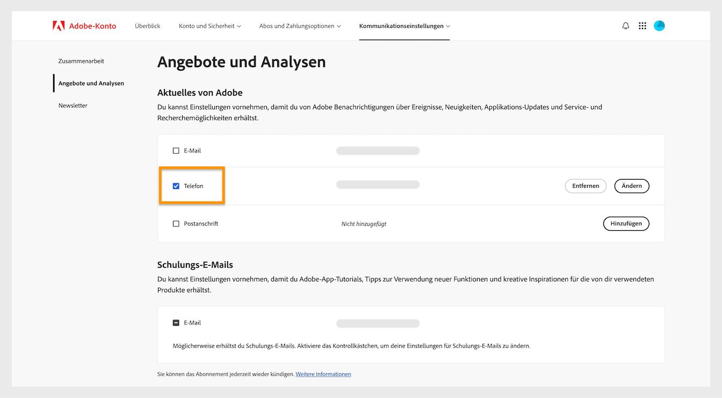Go to the Überblick tab
Image resolution: width=722 pixels, height=398 pixels.
[x=148, y=26]
